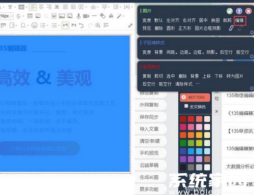Click the video camera insert icon

point(86,16)
